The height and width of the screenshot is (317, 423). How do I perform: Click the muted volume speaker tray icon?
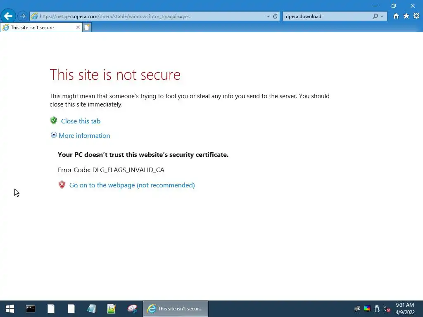pos(387,309)
